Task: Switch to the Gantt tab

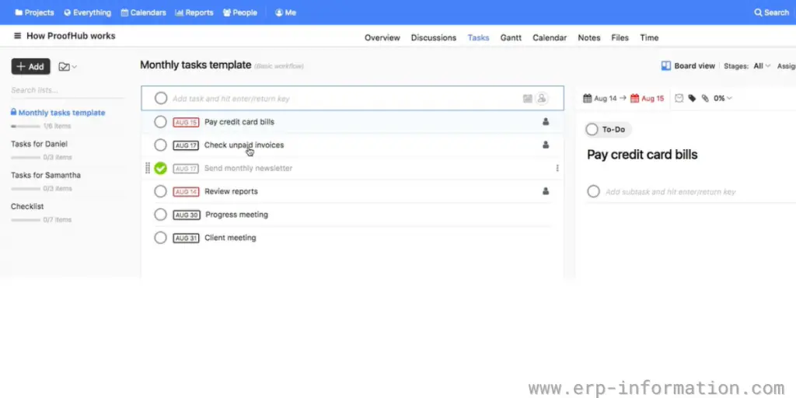Action: click(x=511, y=37)
